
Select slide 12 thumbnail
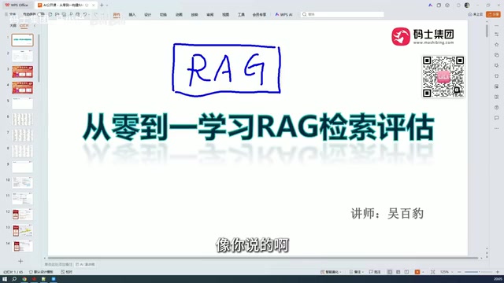(x=23, y=215)
